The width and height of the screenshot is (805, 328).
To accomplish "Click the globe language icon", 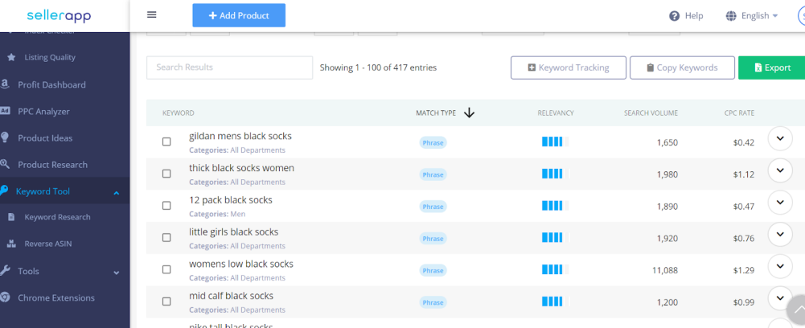I will 731,16.
